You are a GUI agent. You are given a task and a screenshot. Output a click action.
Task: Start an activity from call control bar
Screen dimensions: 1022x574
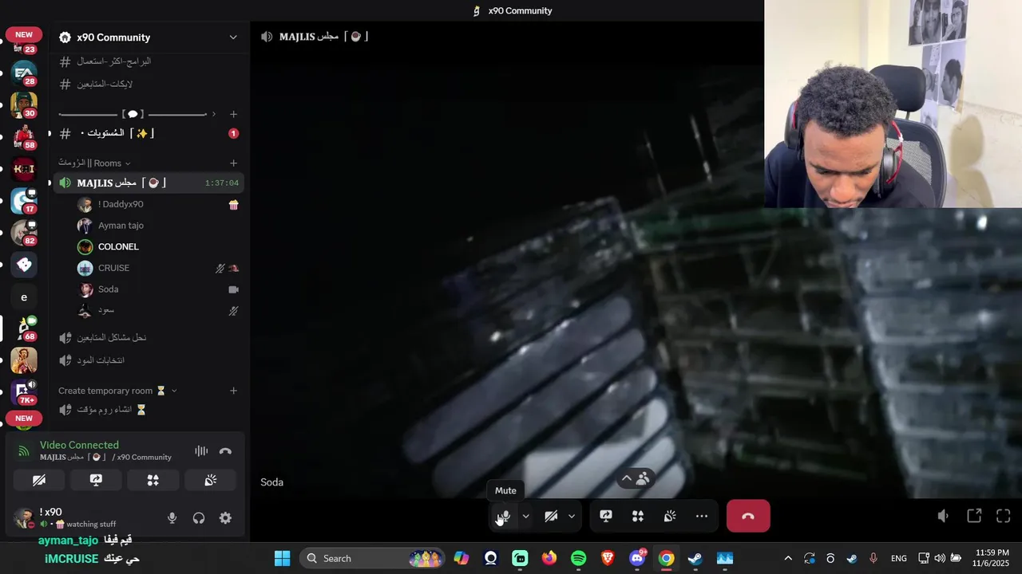pos(638,517)
